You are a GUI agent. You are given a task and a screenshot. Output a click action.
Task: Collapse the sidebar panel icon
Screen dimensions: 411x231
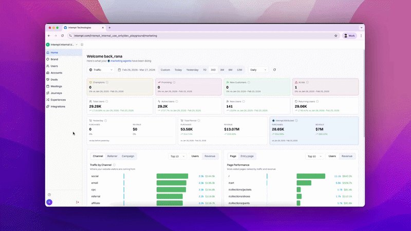82,45
